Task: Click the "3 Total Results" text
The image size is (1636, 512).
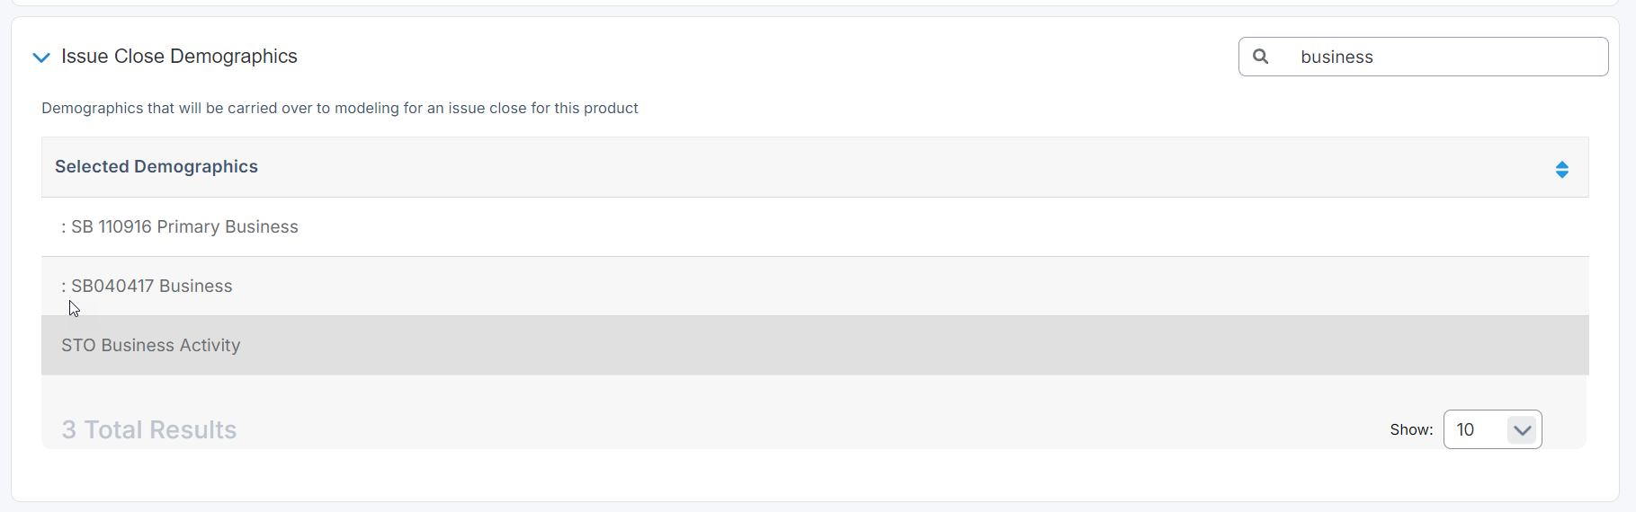Action: coord(149,430)
